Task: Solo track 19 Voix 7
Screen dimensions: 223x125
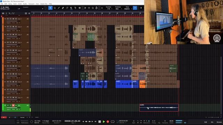Action: [10, 66]
